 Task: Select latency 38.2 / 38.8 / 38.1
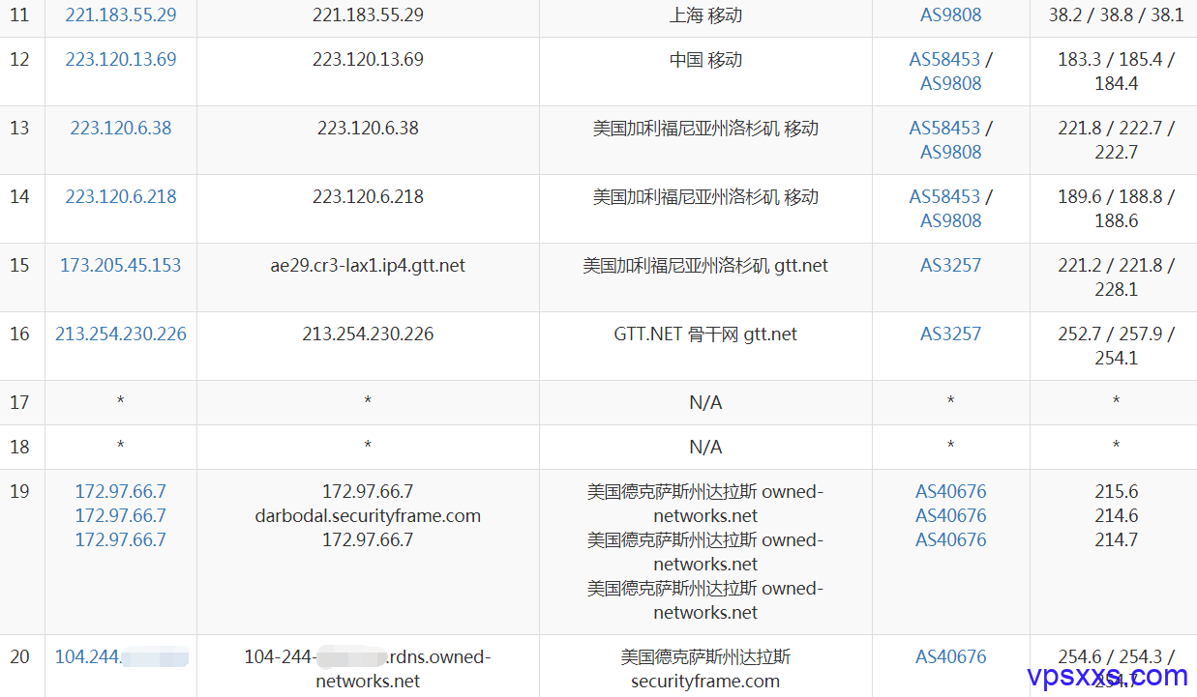1116,15
